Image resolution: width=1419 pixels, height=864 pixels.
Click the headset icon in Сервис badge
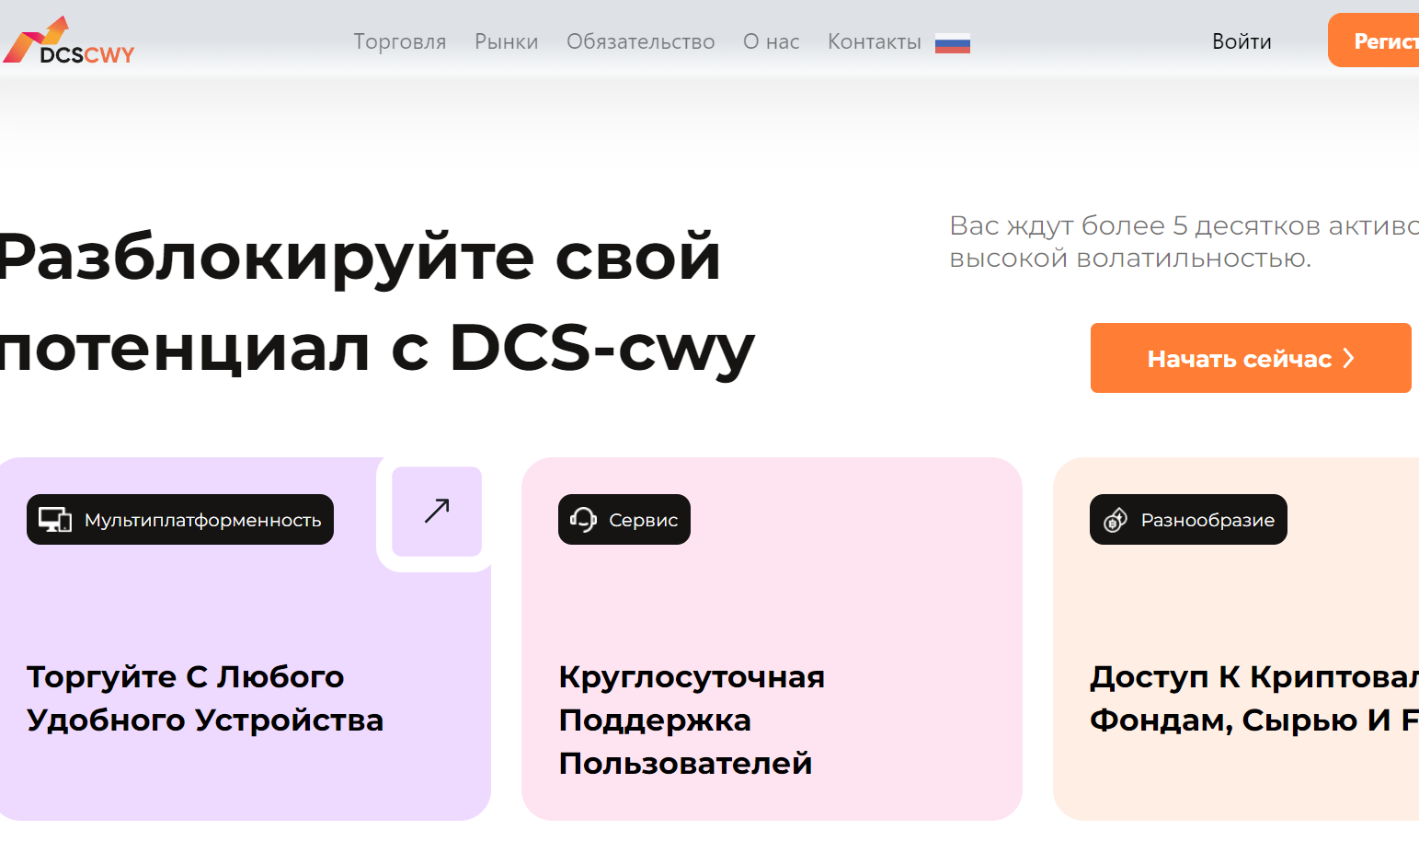point(583,520)
